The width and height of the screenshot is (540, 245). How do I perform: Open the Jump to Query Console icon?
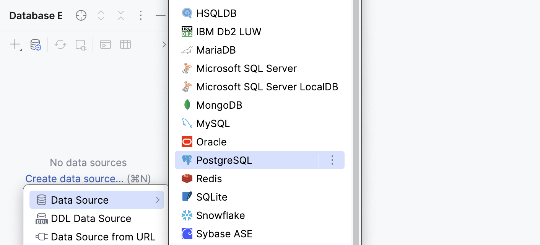(x=105, y=44)
